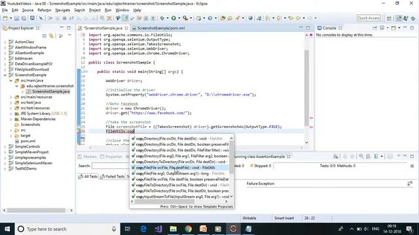The width and height of the screenshot is (419, 235).
Task: Select the Failed Tests tab
Action: 112,176
